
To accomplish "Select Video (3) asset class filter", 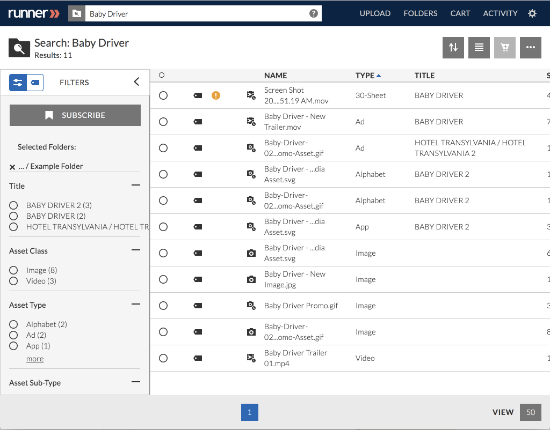I will click(13, 281).
